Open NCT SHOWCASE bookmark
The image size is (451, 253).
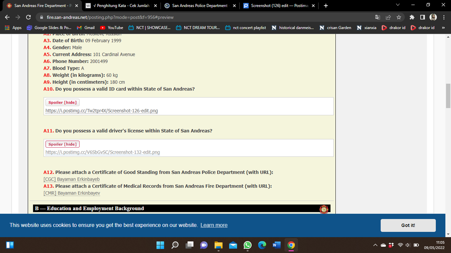click(150, 27)
